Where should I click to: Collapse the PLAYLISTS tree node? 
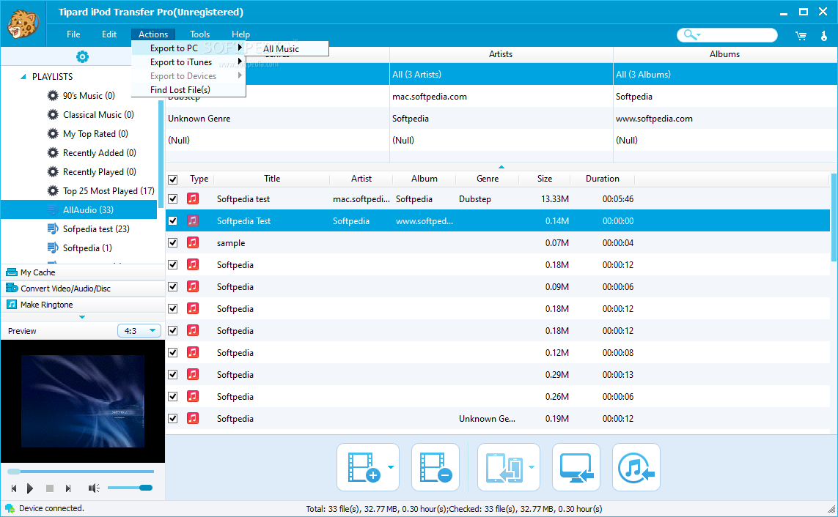pyautogui.click(x=23, y=77)
